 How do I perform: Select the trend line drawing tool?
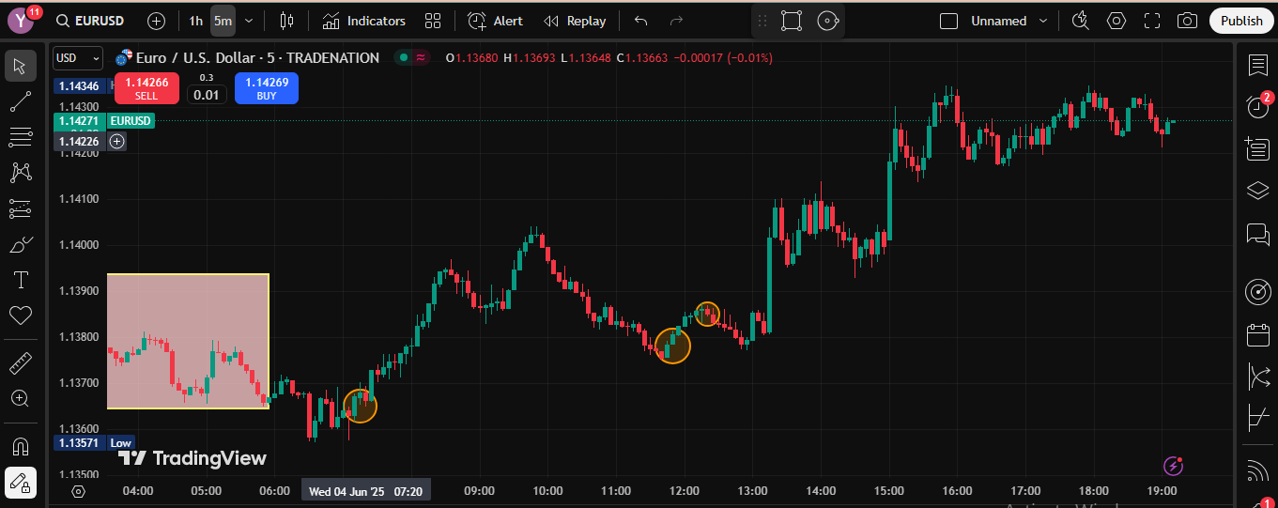click(x=21, y=101)
